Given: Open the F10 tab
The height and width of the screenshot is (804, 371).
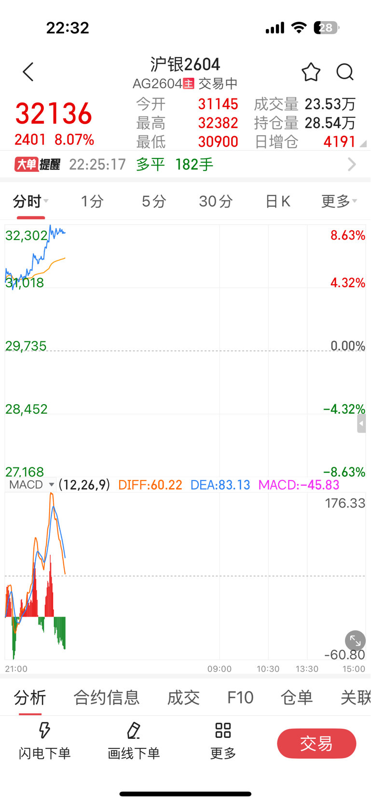Looking at the screenshot, I should 240,697.
